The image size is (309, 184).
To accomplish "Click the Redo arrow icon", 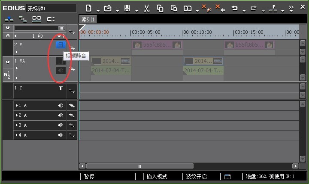I will (x=254, y=8).
